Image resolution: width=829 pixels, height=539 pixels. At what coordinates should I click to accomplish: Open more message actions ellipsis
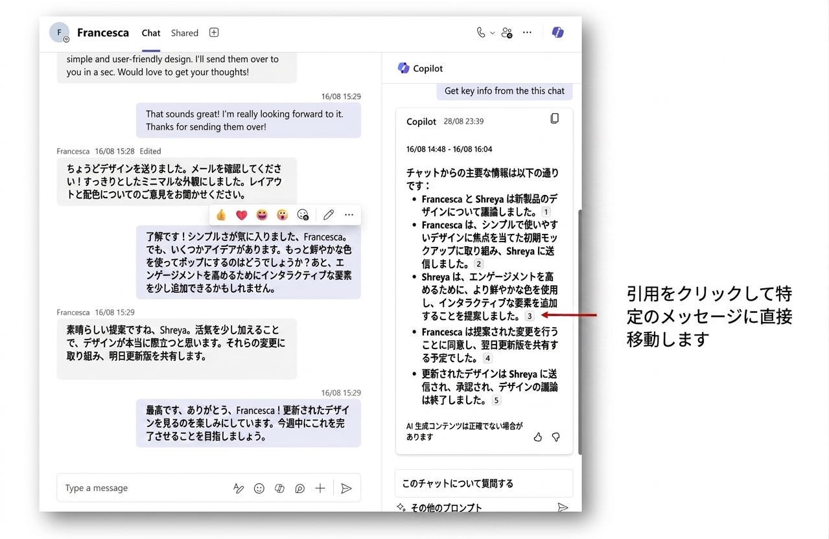click(349, 215)
